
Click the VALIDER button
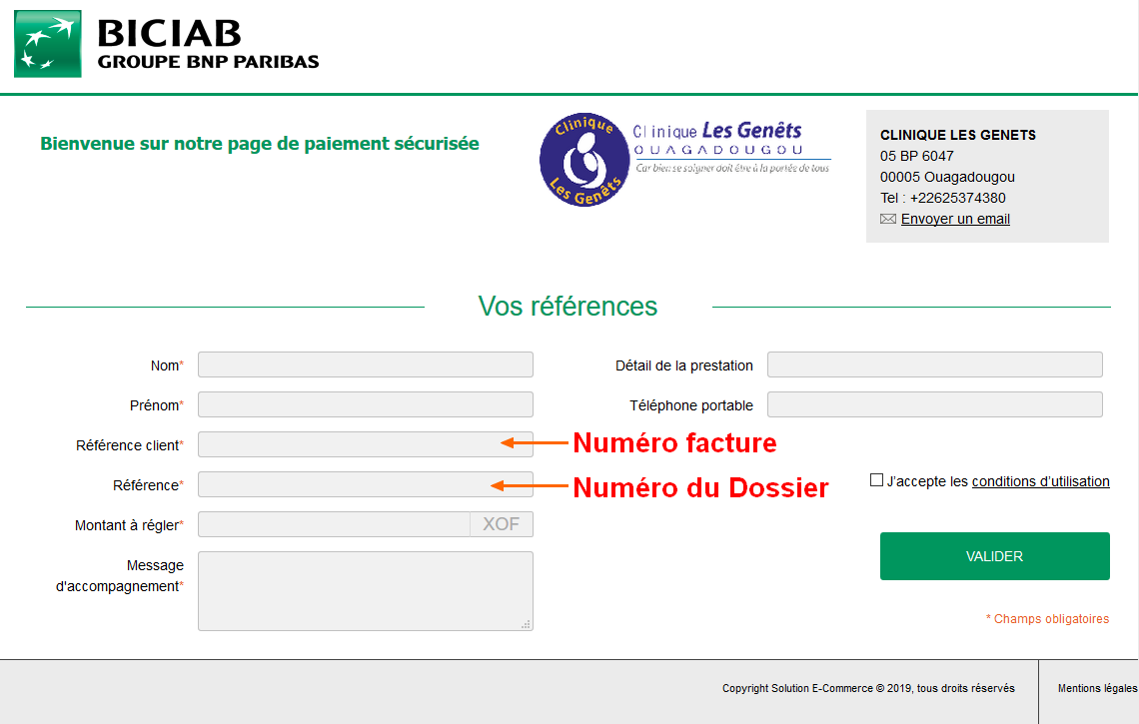pos(994,555)
